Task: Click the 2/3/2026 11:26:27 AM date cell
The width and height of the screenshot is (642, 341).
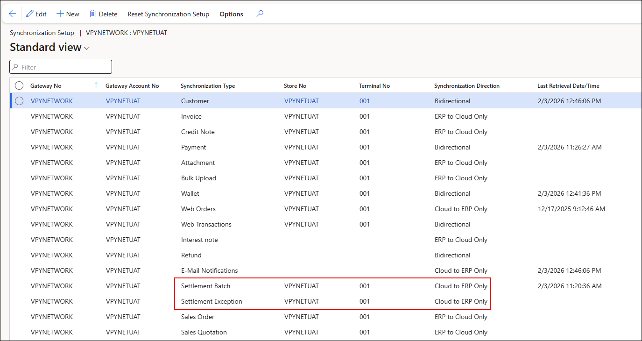Action: 570,147
